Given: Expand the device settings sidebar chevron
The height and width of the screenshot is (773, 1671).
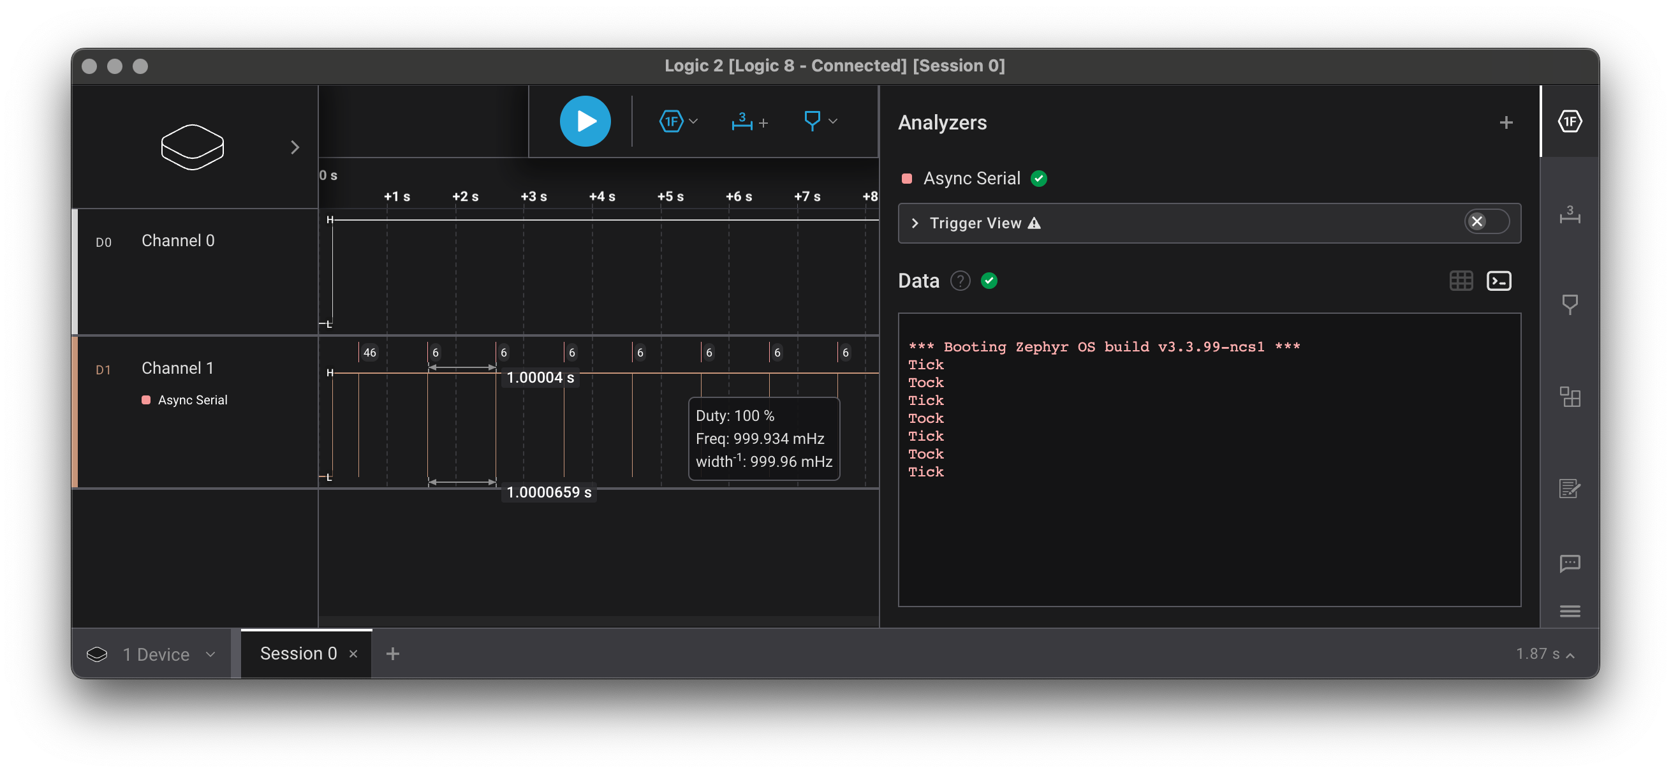Looking at the screenshot, I should point(295,147).
